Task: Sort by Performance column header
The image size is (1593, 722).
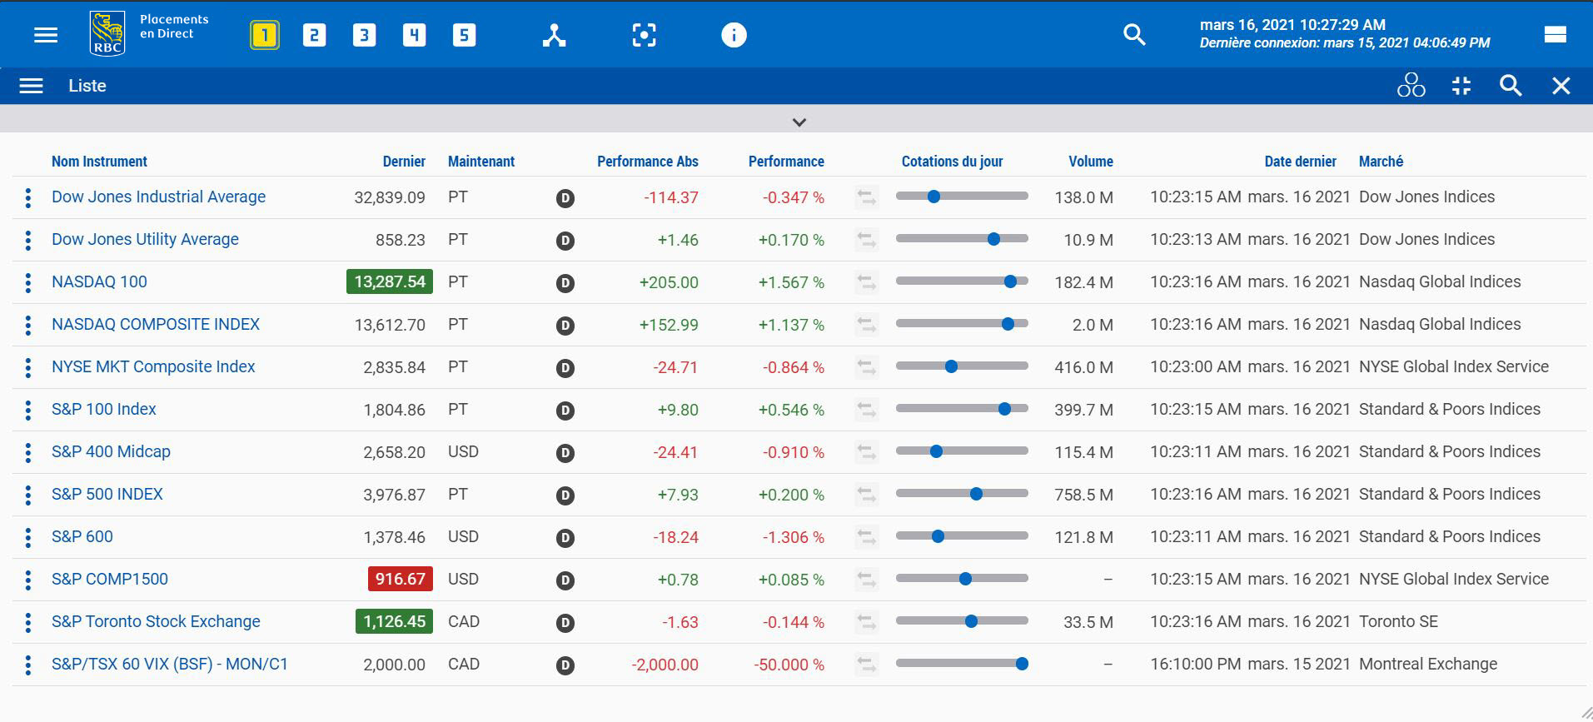Action: tap(786, 162)
